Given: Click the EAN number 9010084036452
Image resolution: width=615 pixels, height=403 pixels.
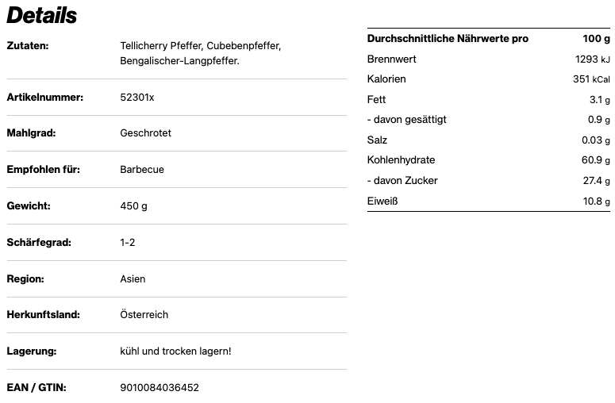Looking at the screenshot, I should point(160,387).
